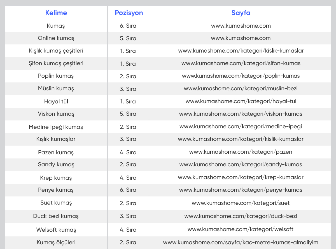Go to the duck-bezi category link
Viewport: 336px width, 249px height.
241,216
